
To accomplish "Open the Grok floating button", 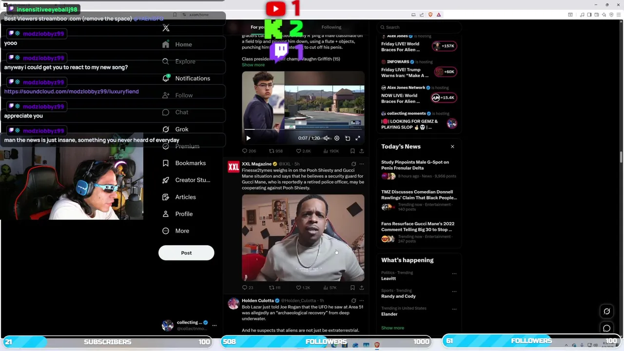I will (x=607, y=311).
